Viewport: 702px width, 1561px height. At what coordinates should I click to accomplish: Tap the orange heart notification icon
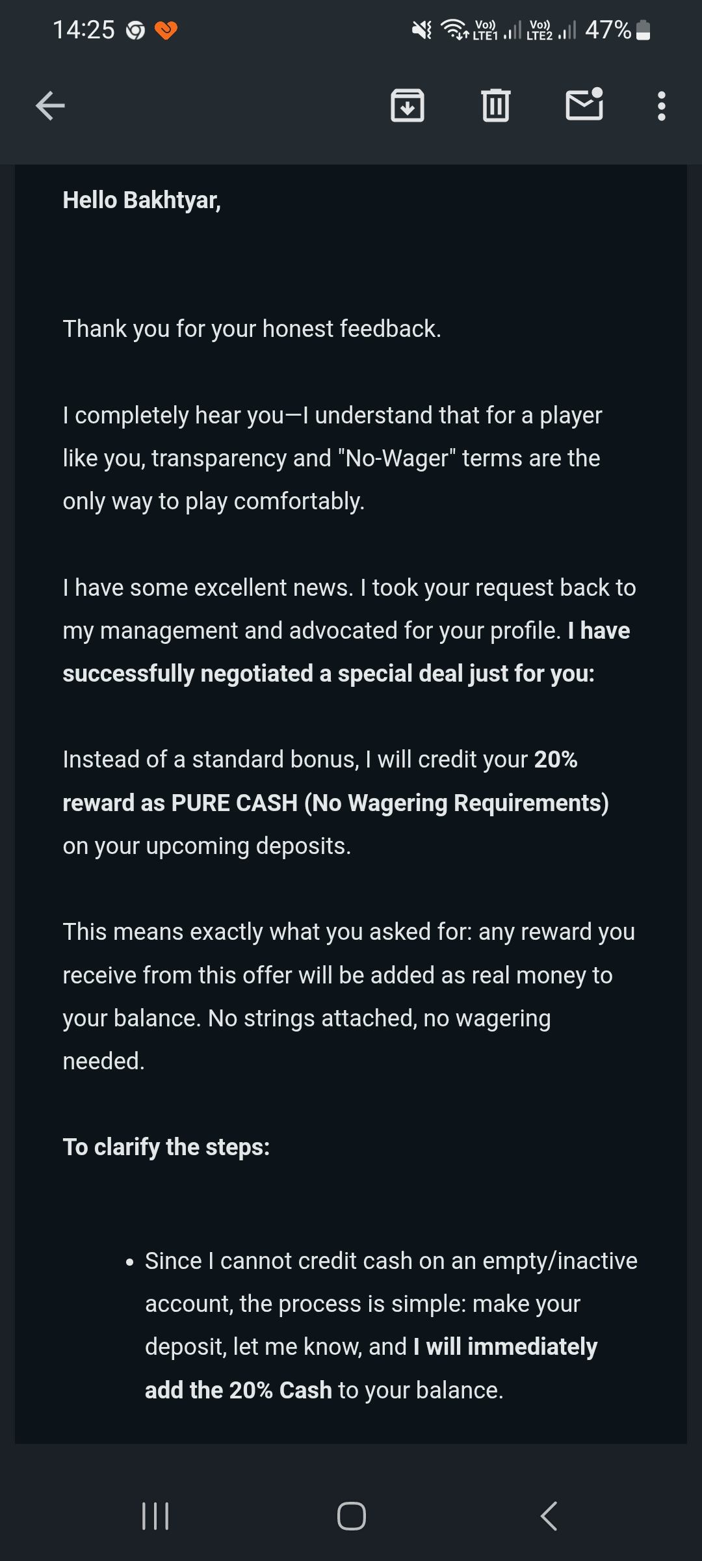point(166,30)
